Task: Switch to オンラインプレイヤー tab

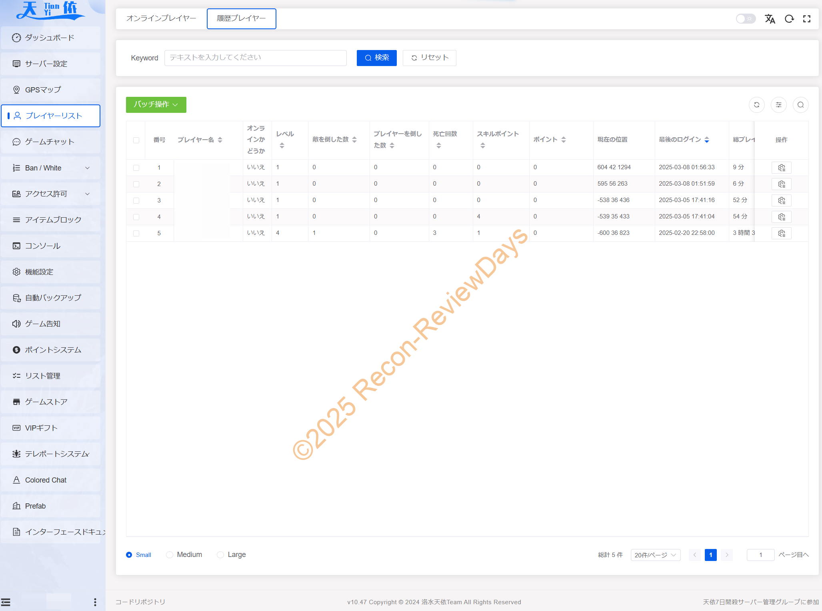Action: pos(161,18)
